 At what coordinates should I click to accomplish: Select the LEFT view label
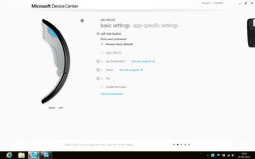point(61,108)
